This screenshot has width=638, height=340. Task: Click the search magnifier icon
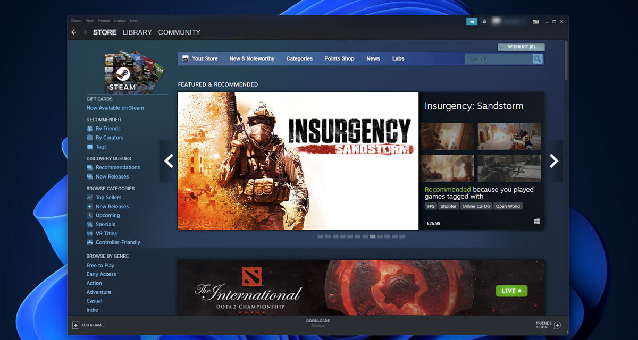(x=538, y=59)
